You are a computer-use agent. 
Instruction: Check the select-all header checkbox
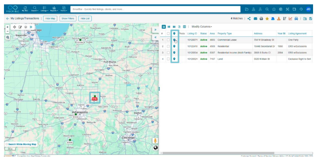[168, 34]
